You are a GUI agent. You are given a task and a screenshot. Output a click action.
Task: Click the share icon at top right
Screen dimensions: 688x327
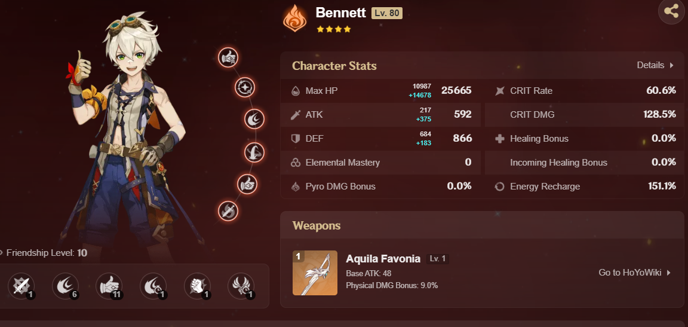tap(672, 11)
